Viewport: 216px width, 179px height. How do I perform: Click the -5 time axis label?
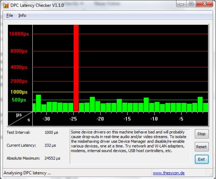tap(181, 119)
